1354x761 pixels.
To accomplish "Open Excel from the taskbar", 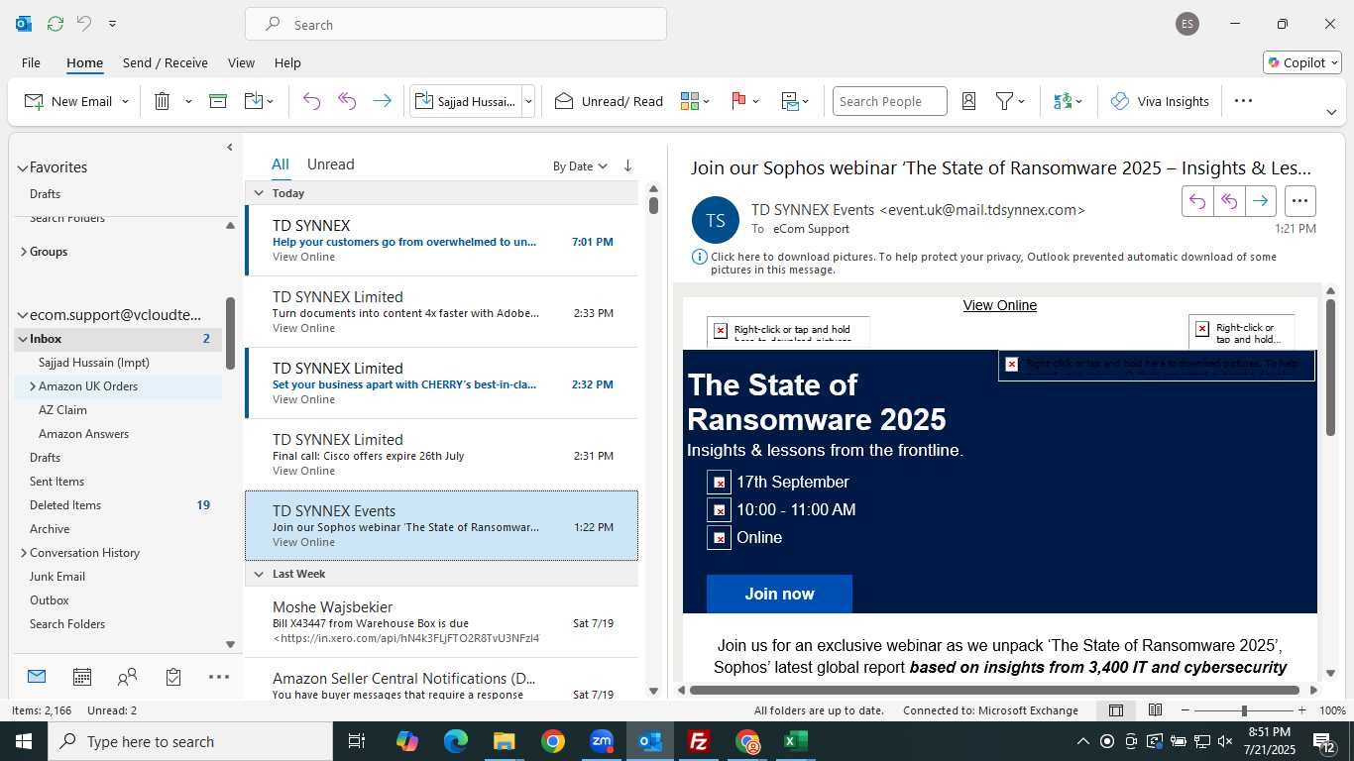I will tap(795, 741).
